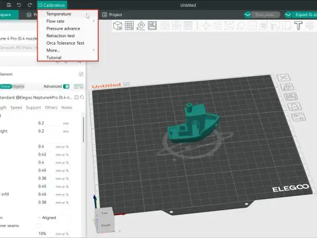
Task: Edit the Untitled plate name icon
Action: pyautogui.click(x=126, y=84)
